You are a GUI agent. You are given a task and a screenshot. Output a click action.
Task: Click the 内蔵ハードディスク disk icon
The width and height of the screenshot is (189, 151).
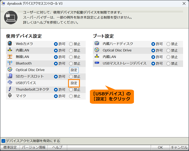coord(97,43)
